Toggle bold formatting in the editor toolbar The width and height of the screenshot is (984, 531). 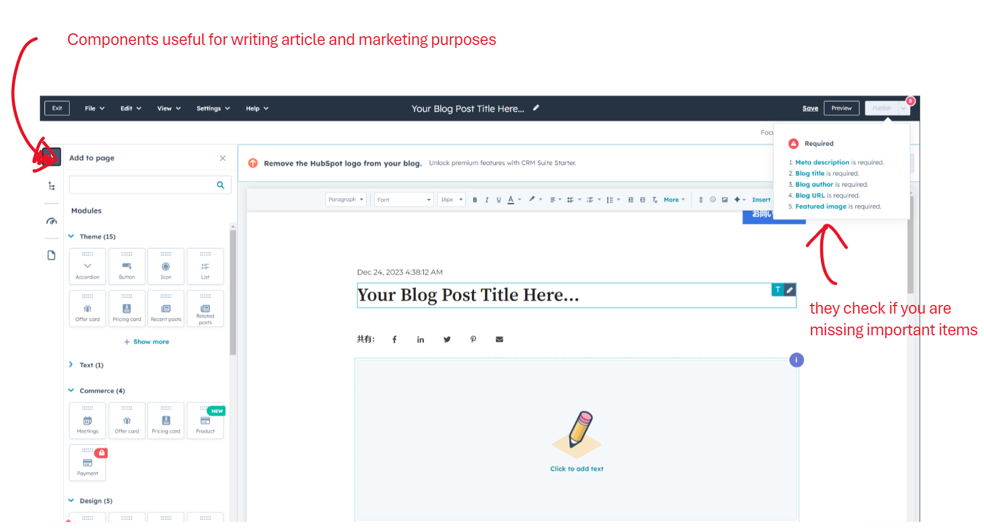click(x=475, y=199)
